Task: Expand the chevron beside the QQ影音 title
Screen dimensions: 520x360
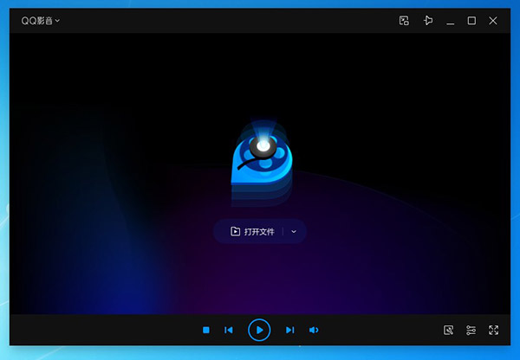Action: click(x=58, y=21)
